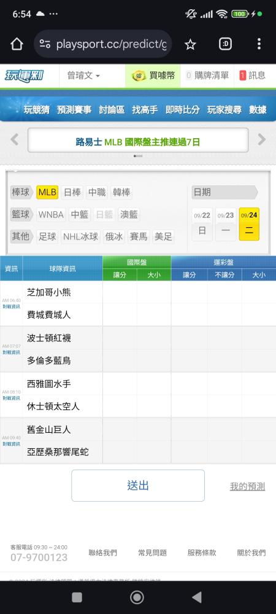Choose date 09/23 一
276x614 pixels.
[x=226, y=224]
